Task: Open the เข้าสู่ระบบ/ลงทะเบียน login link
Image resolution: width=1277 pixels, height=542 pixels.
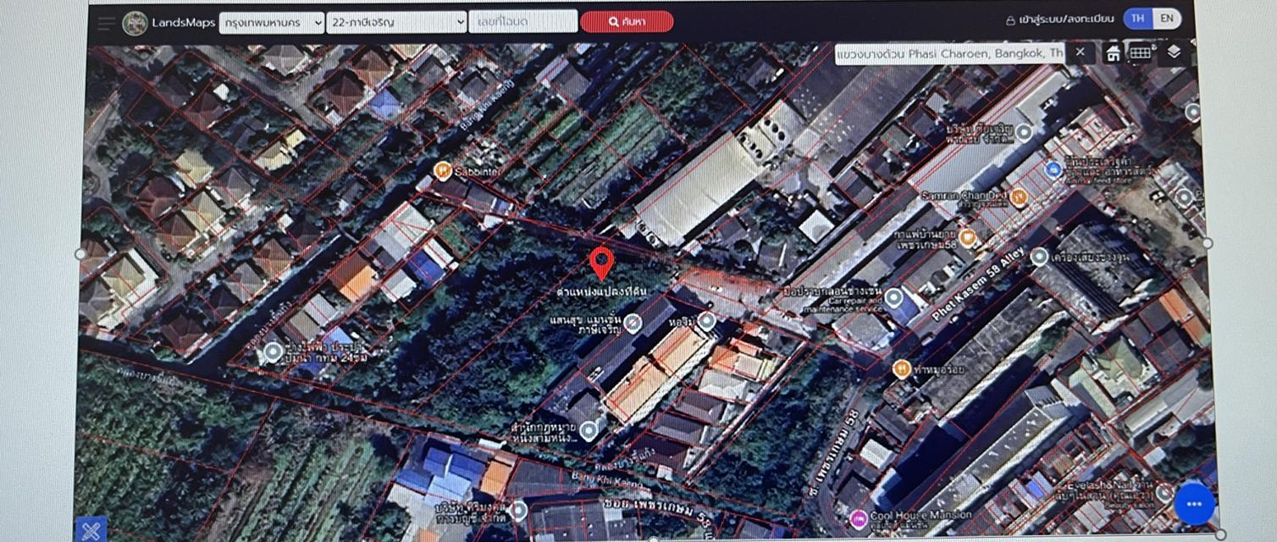Action: (1059, 19)
